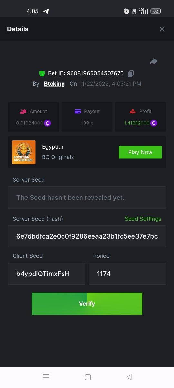
Task: Close the Details panel with X
Action: pyautogui.click(x=162, y=29)
